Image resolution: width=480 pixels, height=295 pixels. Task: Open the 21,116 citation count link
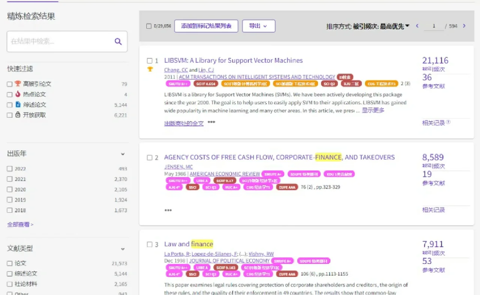tap(435, 61)
